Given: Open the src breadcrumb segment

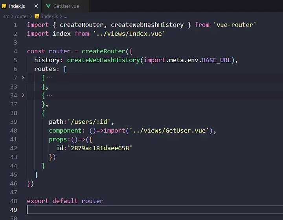Looking at the screenshot, I should coord(6,16).
